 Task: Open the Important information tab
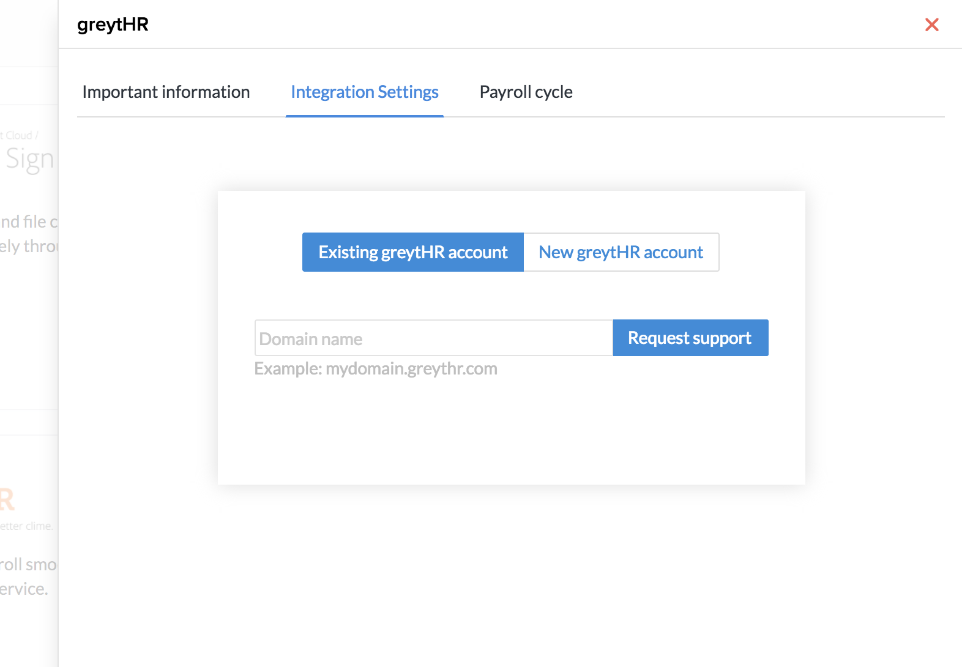166,92
